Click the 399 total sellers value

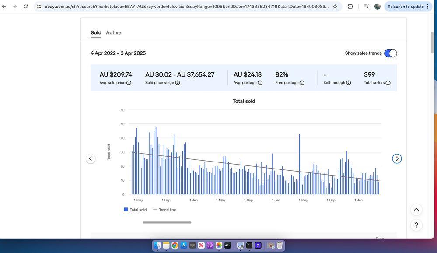pyautogui.click(x=369, y=75)
